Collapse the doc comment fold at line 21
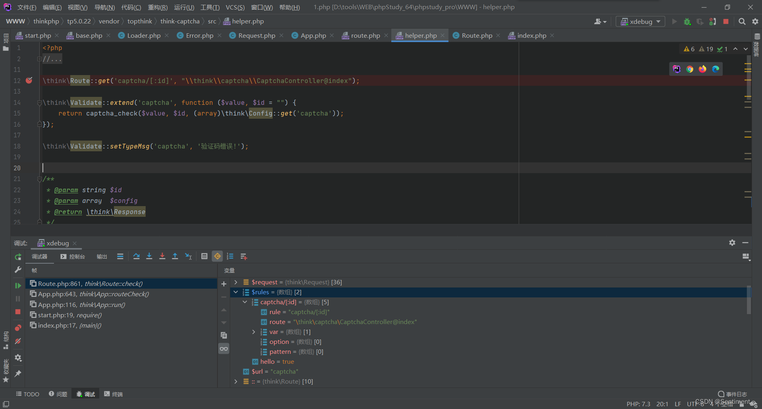This screenshot has height=409, width=762. coord(39,179)
